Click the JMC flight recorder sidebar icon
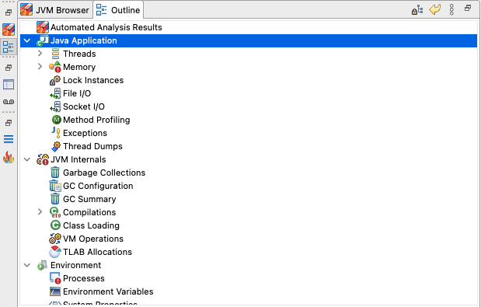Image resolution: width=481 pixels, height=307 pixels. 9,30
